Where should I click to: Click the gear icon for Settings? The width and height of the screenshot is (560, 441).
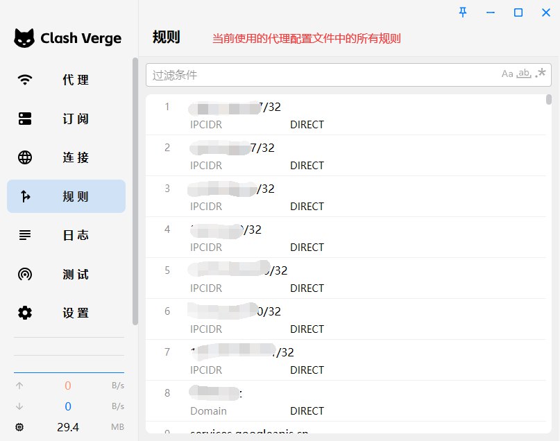(x=25, y=313)
